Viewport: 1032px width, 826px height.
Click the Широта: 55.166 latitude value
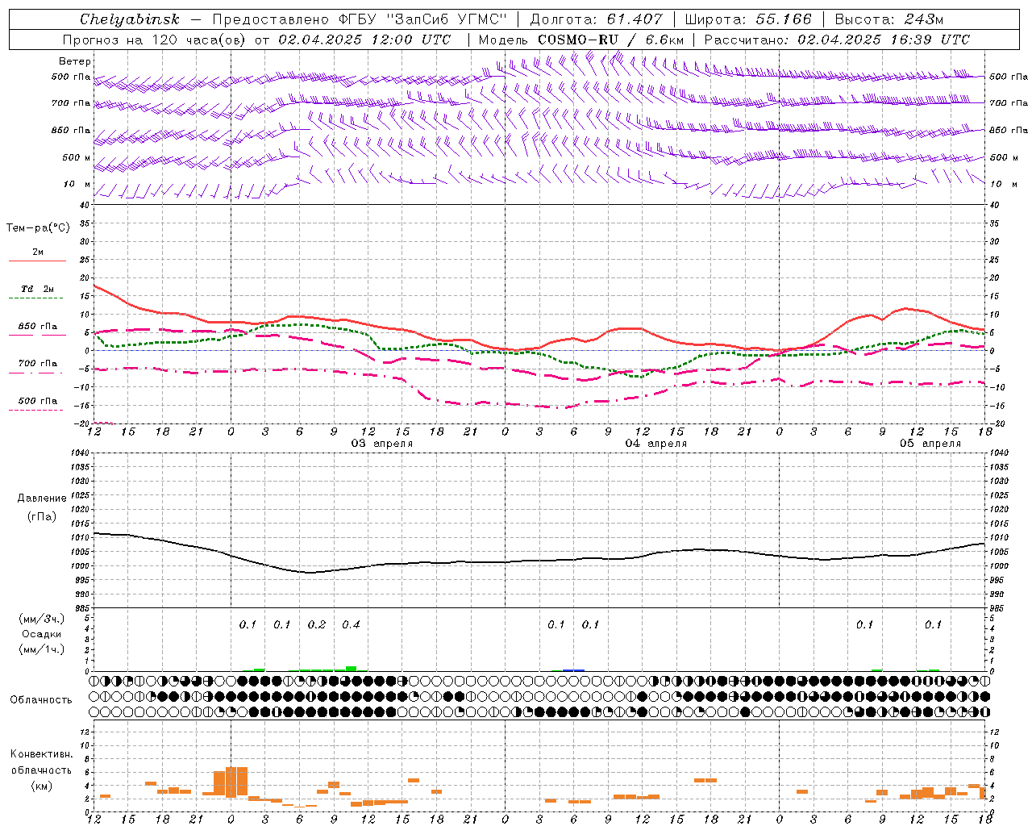(748, 19)
